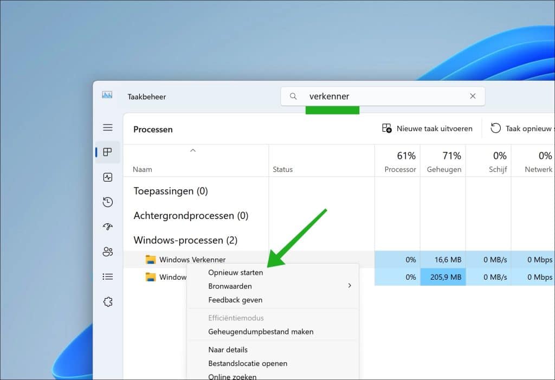Click the Taak opnieuw starten button
Image resolution: width=555 pixels, height=380 pixels.
point(522,128)
